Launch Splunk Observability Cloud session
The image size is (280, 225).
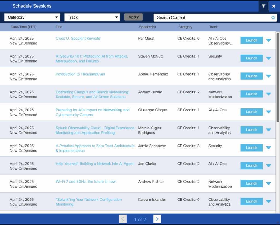pos(252,130)
